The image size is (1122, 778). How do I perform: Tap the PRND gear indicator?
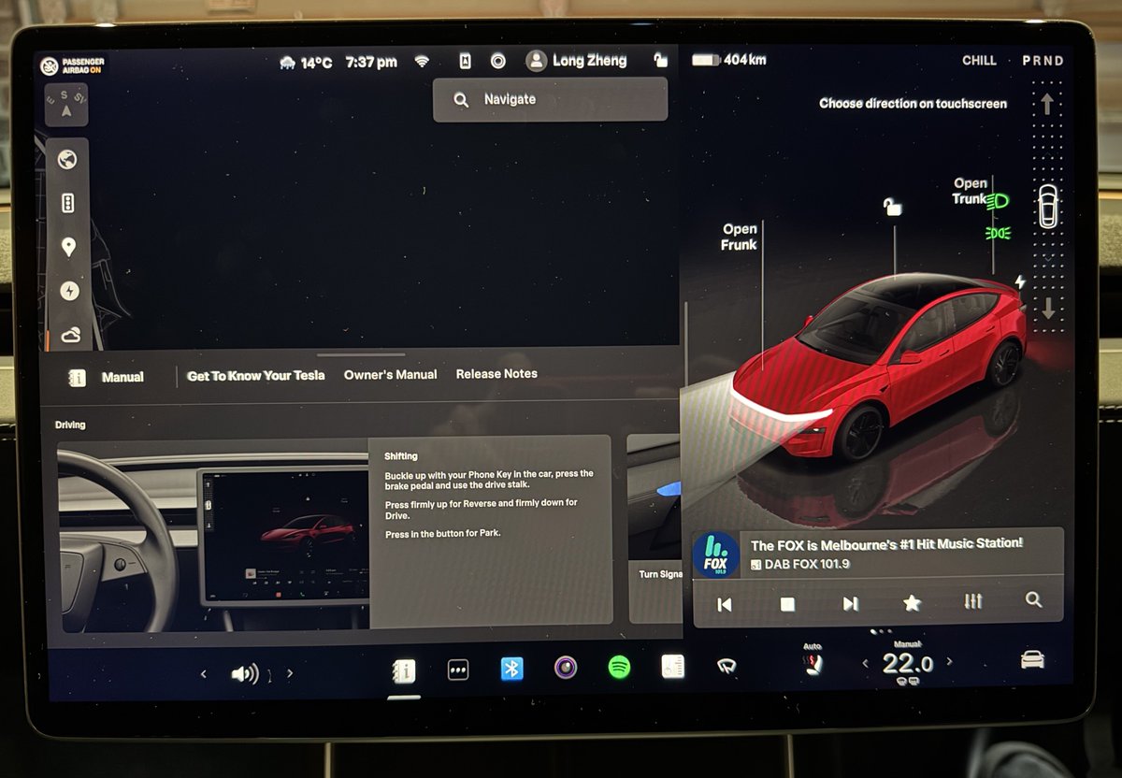click(1043, 60)
